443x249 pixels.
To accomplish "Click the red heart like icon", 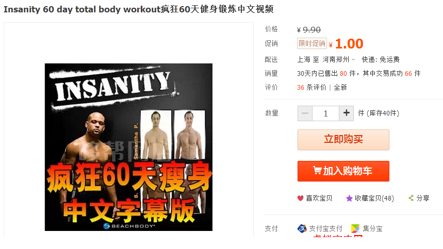I will 300,198.
